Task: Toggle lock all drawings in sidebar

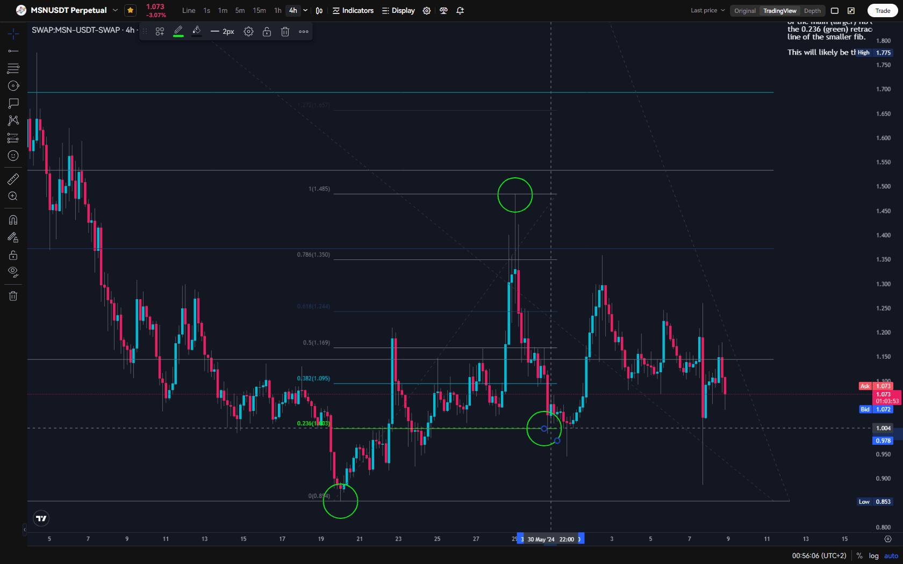Action: click(13, 255)
